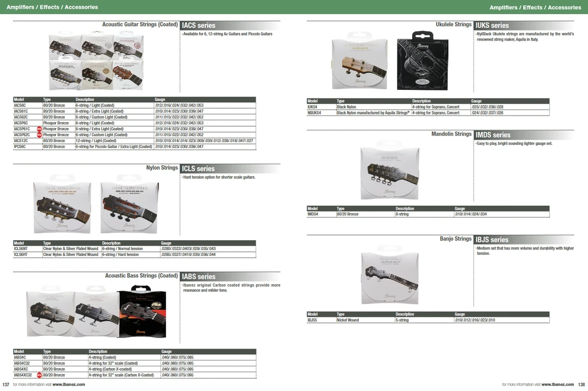Click the 6-string / Normal tension description
The width and height of the screenshot is (588, 391).
[x=122, y=249]
